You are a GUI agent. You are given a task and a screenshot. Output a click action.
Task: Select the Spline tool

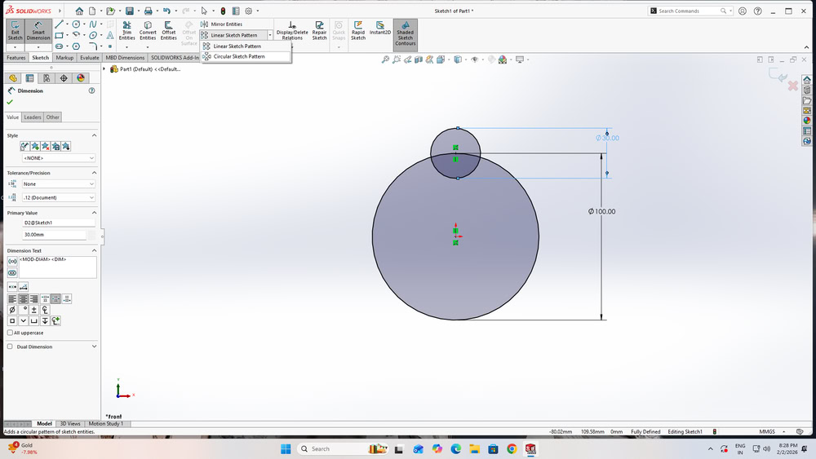[x=93, y=24]
